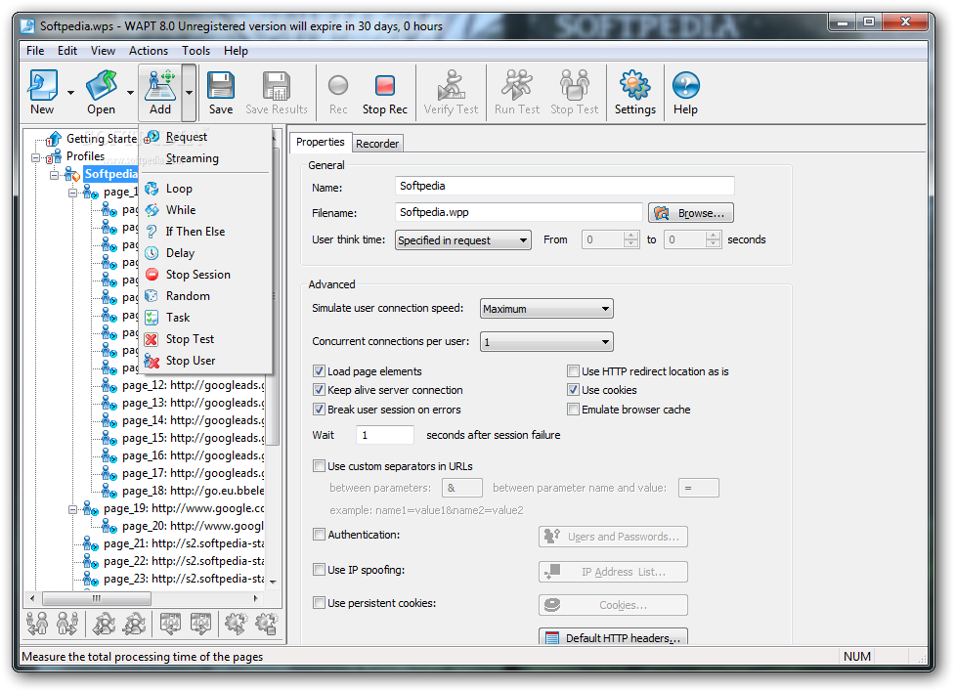The width and height of the screenshot is (955, 692).
Task: Click the Stop Rec toolbar icon
Action: coord(385,93)
